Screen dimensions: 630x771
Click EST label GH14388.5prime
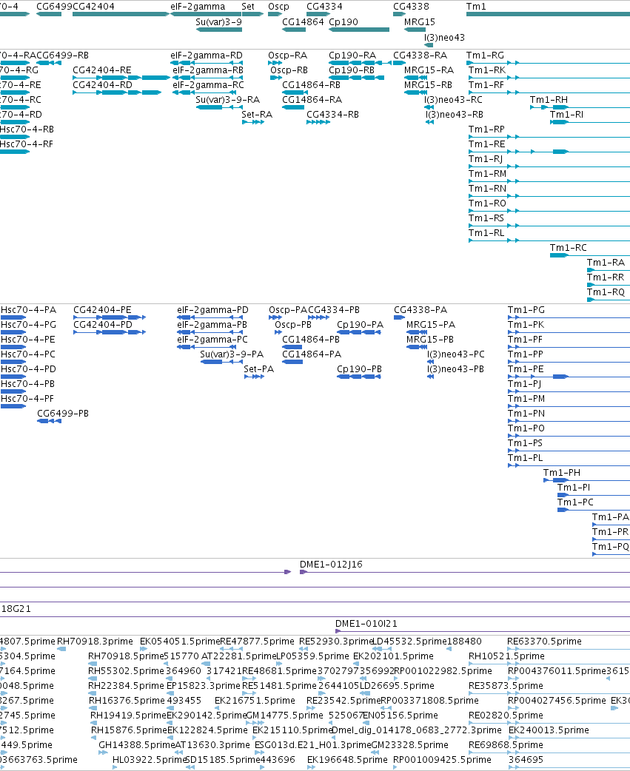point(137,745)
